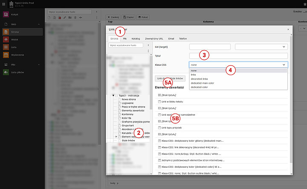Select Grupa kart page in tree
307x189 pixels.
tap(127, 125)
